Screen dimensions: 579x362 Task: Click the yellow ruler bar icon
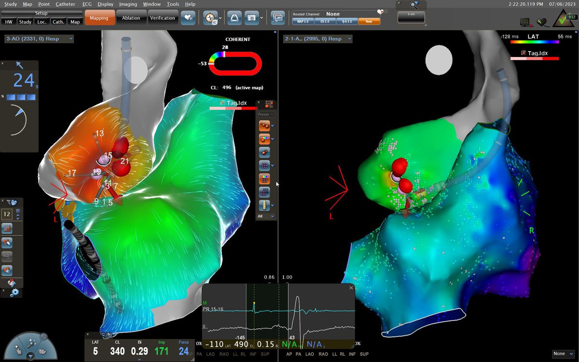point(264,205)
